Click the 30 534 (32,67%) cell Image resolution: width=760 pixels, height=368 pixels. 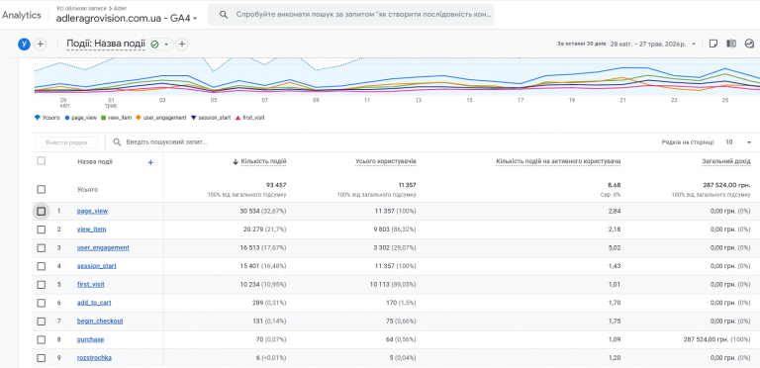264,211
